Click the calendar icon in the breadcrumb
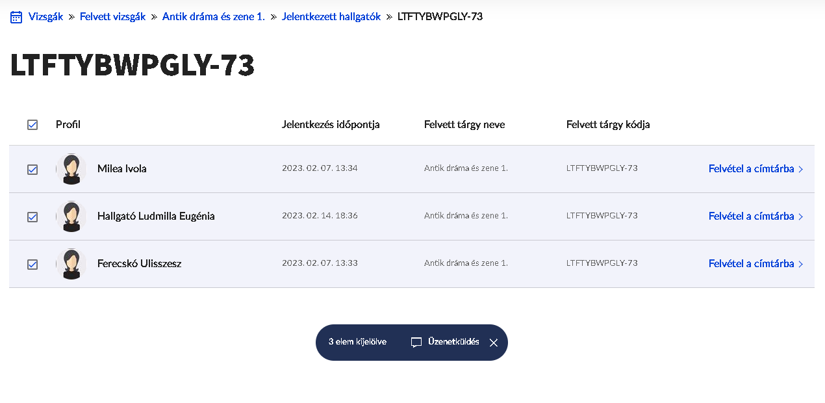825x403 pixels. point(16,17)
